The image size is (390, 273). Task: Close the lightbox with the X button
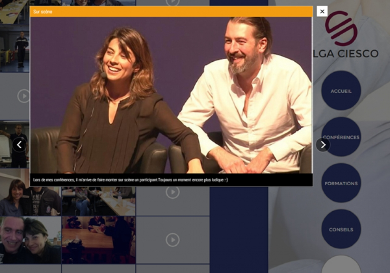[x=322, y=11]
